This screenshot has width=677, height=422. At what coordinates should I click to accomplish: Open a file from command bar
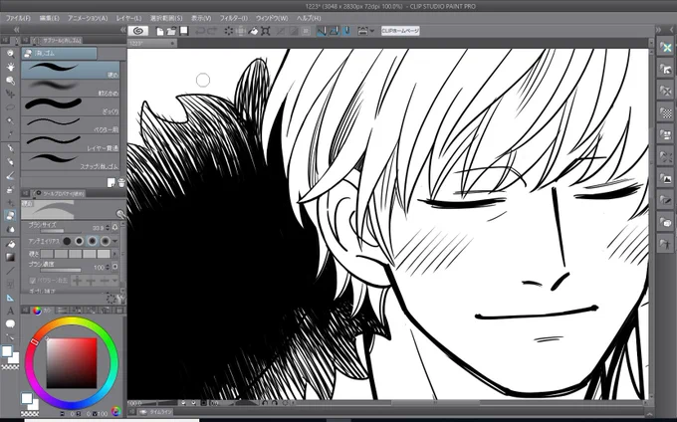172,31
